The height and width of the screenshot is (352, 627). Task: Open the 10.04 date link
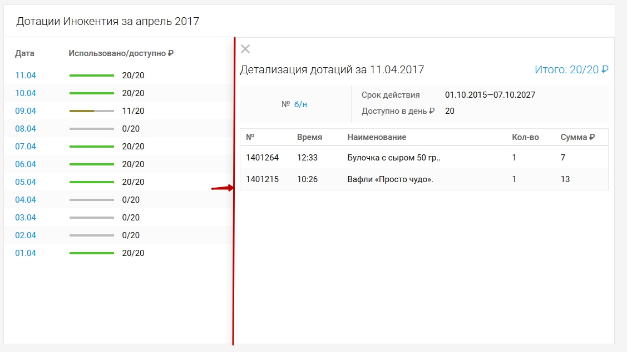coord(26,93)
